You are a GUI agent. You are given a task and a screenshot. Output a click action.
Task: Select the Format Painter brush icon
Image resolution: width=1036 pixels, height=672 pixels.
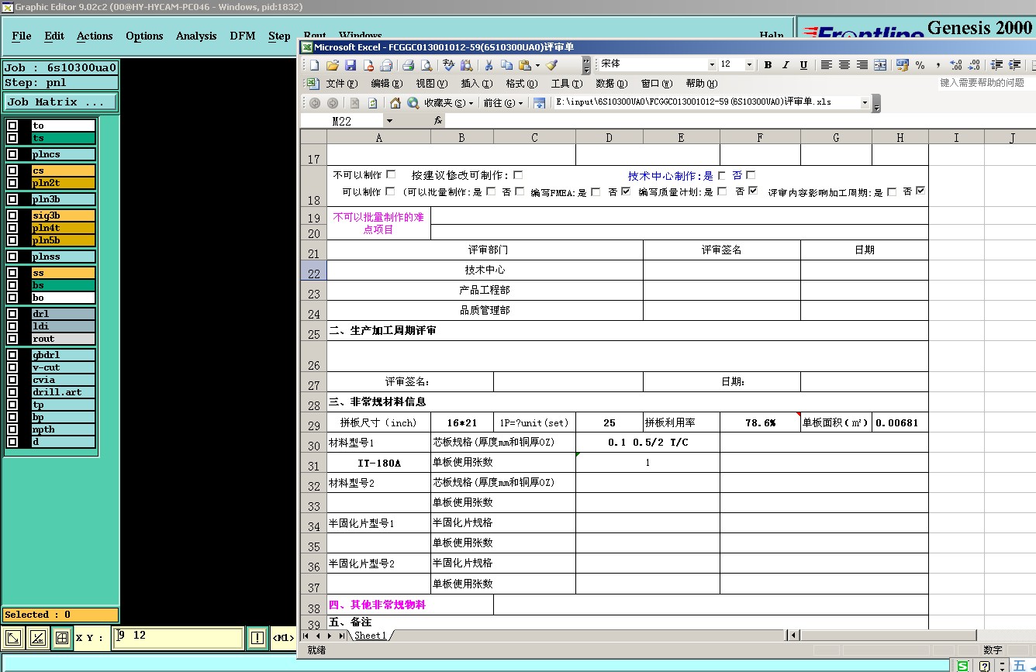click(x=551, y=65)
